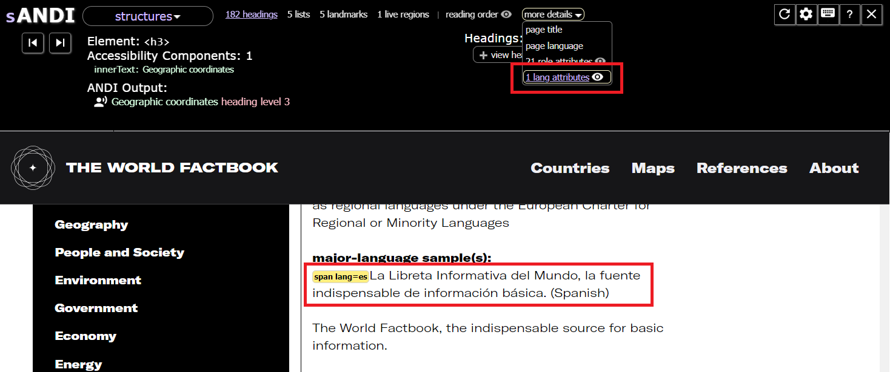Open ANDI settings gear
Screen dimensions: 890x372
point(806,15)
